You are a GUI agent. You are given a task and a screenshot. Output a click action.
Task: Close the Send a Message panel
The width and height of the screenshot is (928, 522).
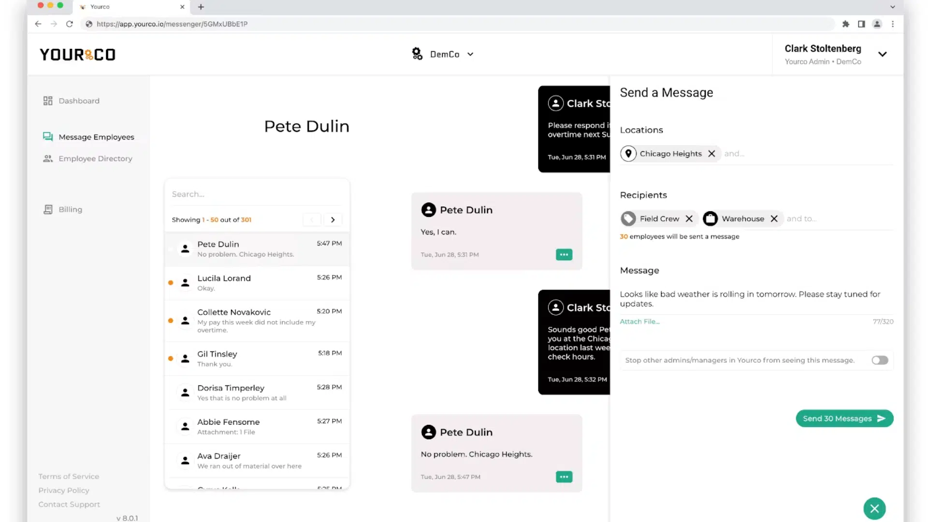coord(874,508)
